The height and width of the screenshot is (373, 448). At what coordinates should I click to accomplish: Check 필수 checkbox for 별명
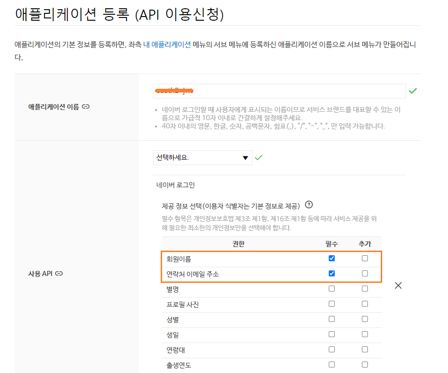[332, 288]
